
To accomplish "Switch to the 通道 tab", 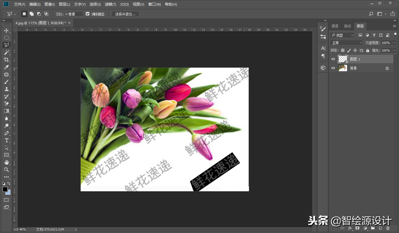I will click(x=335, y=26).
